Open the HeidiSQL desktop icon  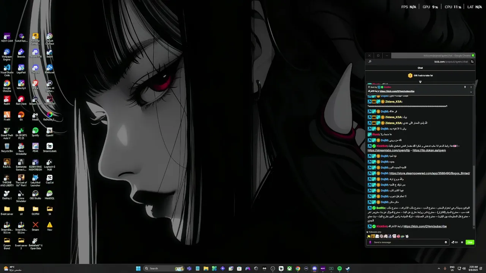[x=50, y=195]
